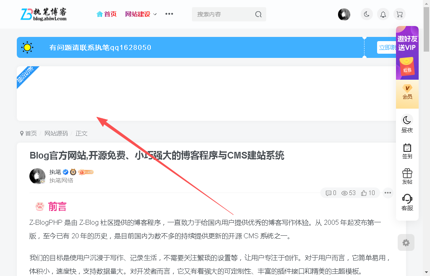Toggle dark mode with the moon icon
This screenshot has height=276, width=430.
367,14
